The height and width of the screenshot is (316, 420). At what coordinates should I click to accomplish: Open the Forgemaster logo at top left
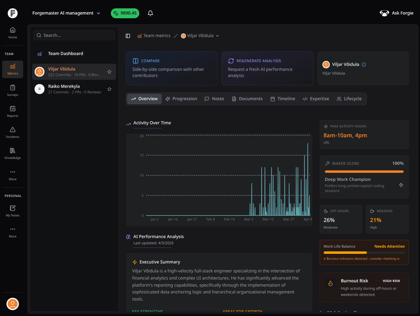tap(12, 13)
